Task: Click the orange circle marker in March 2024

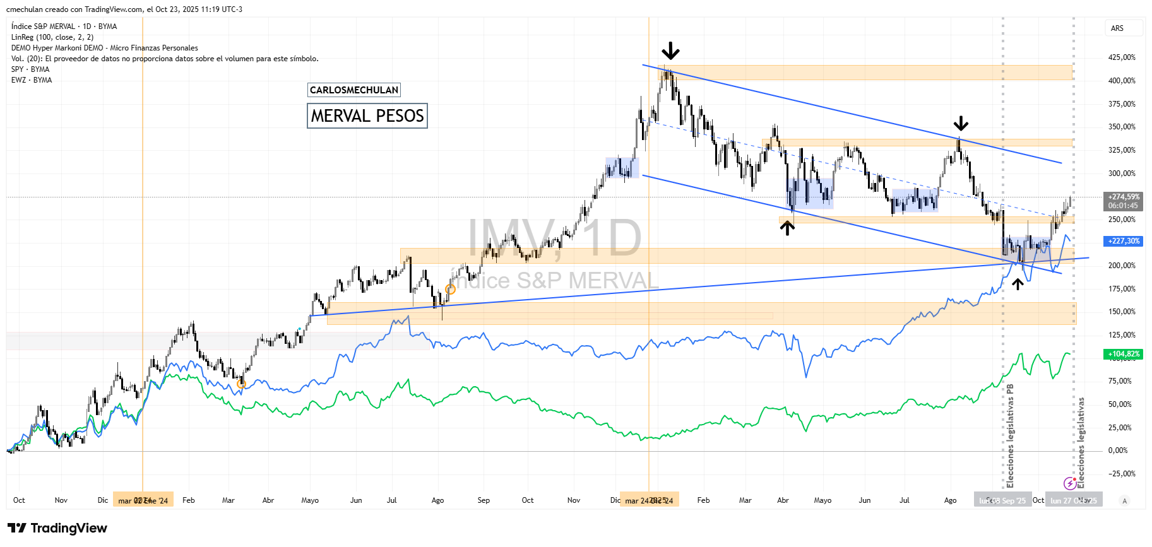Action: 241,384
